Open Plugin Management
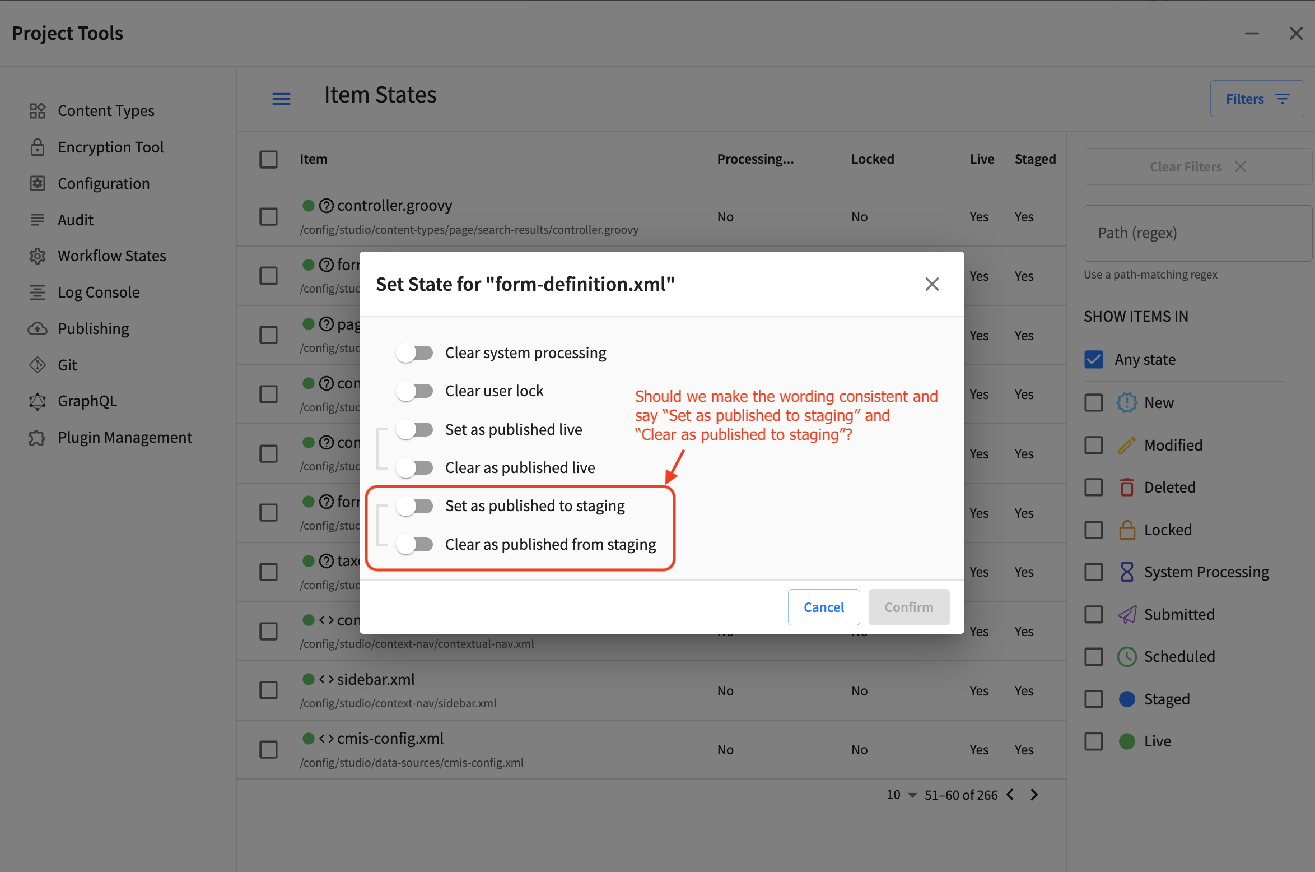The image size is (1315, 872). click(124, 437)
